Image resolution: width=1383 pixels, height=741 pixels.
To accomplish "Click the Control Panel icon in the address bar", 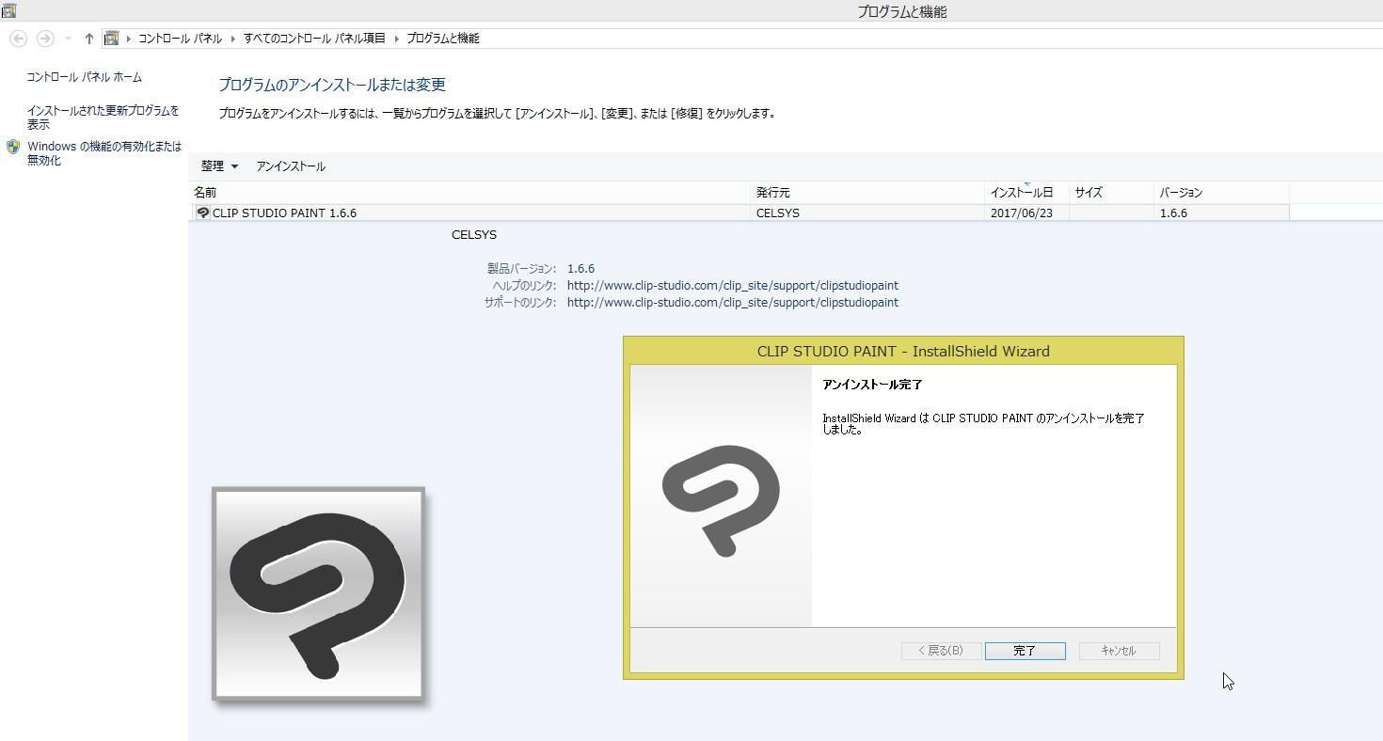I will [x=112, y=39].
